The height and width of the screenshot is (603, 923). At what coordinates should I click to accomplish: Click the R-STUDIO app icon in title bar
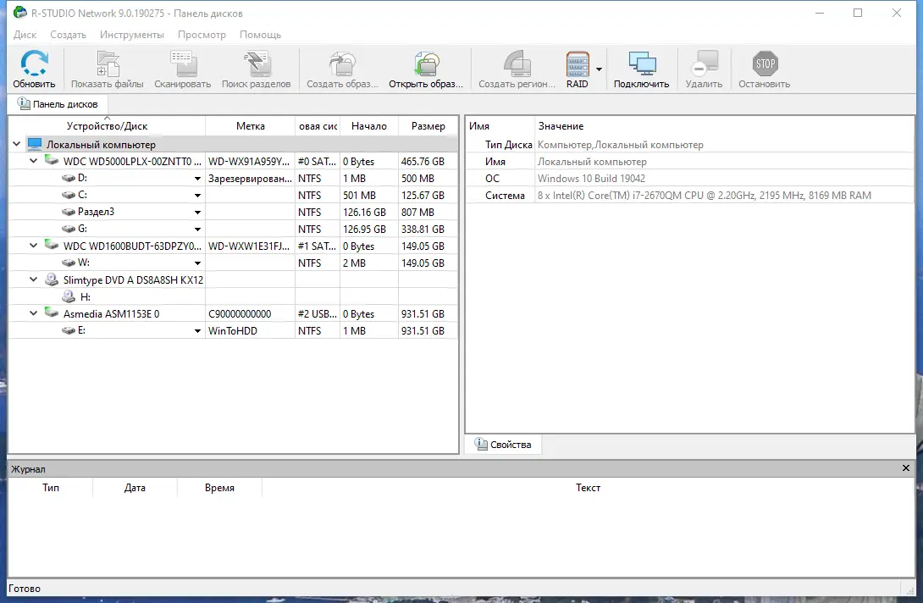pyautogui.click(x=20, y=13)
